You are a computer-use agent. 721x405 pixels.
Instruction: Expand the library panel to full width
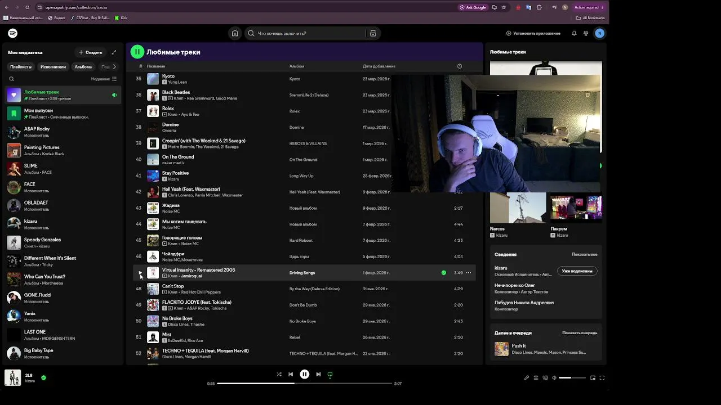114,52
